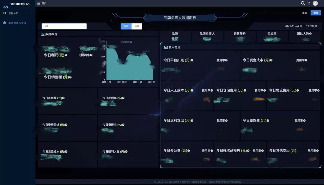The width and height of the screenshot is (324, 185).
Task: Open the 北面 brand dropdown
Action: tap(64, 26)
